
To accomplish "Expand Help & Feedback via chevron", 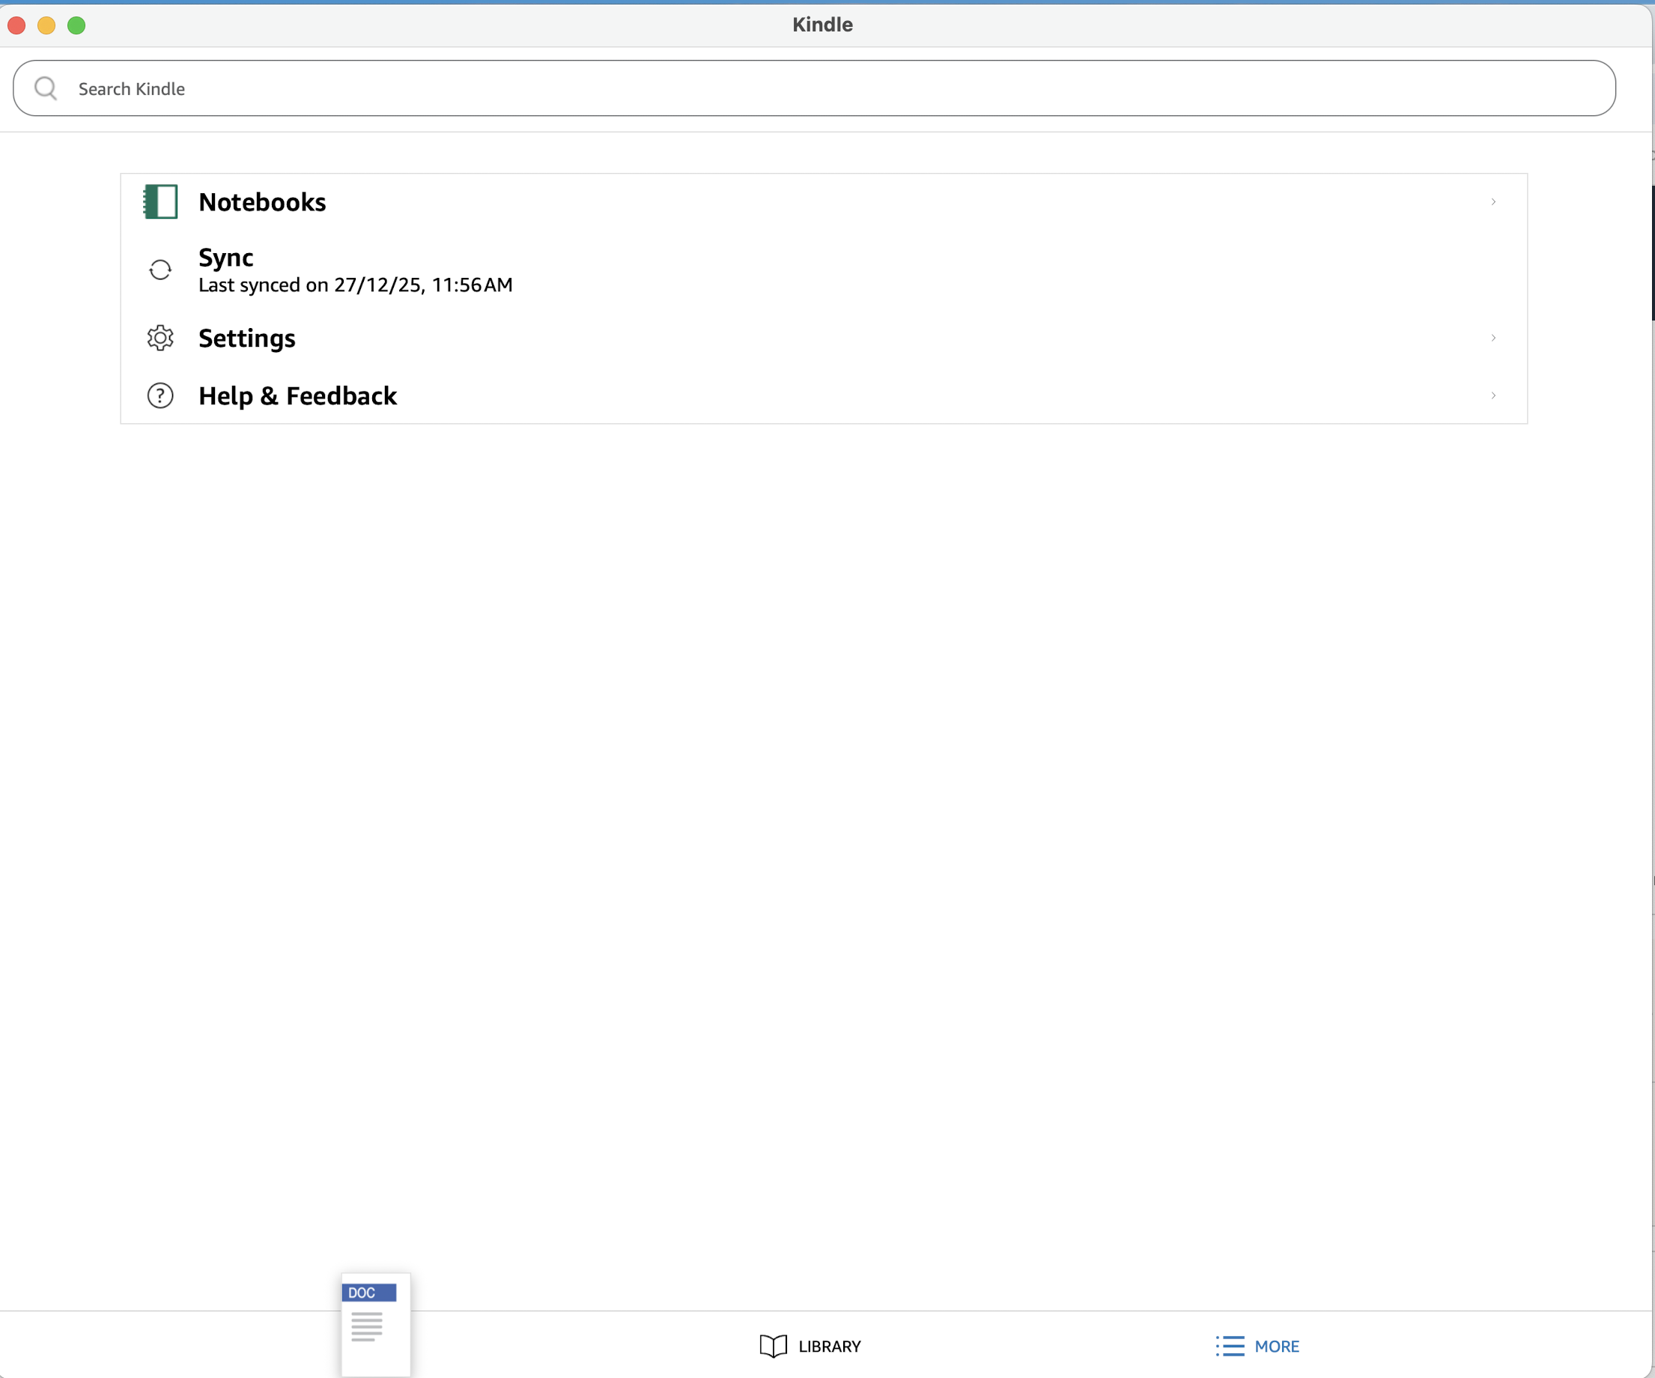I will click(1492, 395).
